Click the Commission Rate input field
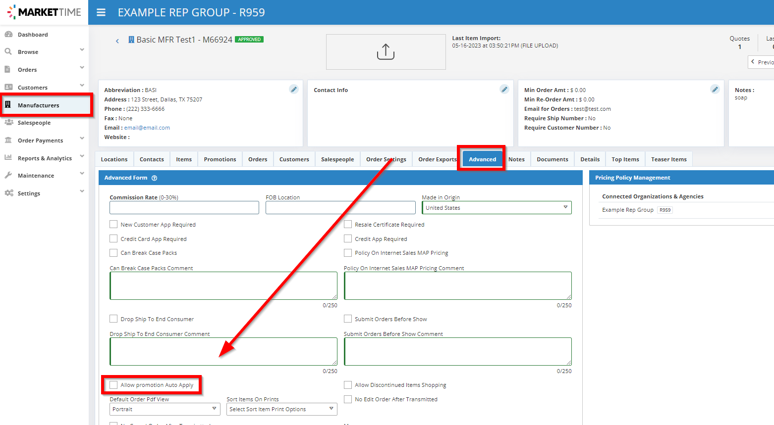The height and width of the screenshot is (425, 774). [184, 208]
